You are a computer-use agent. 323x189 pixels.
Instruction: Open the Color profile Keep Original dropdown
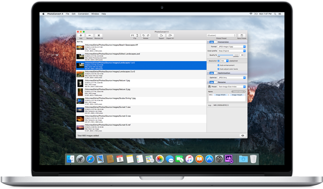232,51
